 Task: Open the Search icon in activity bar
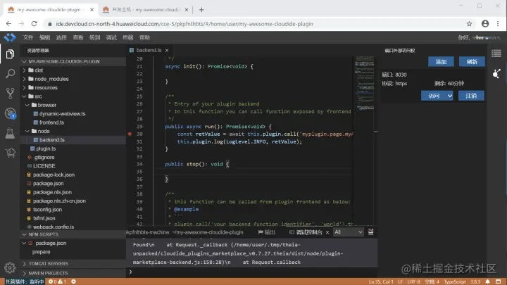point(10,74)
